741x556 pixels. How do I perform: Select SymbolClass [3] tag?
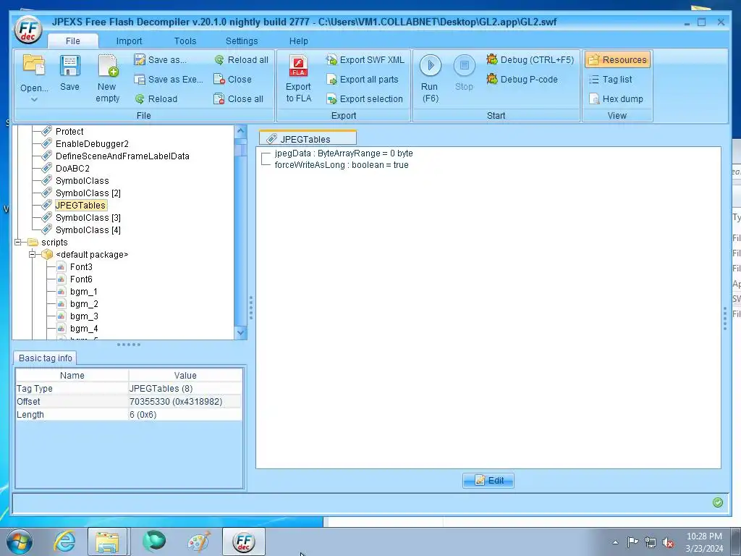pos(88,217)
